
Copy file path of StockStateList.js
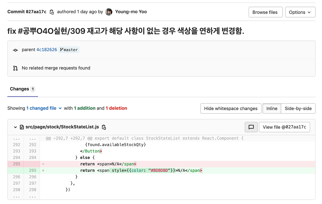(104, 127)
